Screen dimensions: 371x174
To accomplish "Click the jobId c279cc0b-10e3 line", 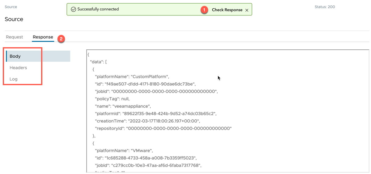I will point(148,165).
